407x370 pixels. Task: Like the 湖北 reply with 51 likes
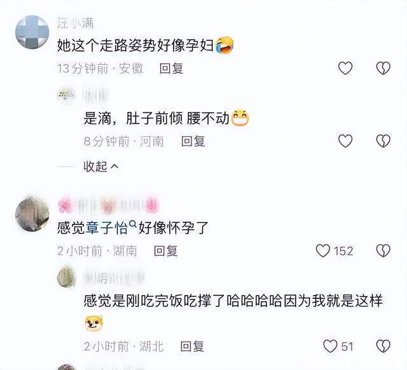[x=338, y=346]
